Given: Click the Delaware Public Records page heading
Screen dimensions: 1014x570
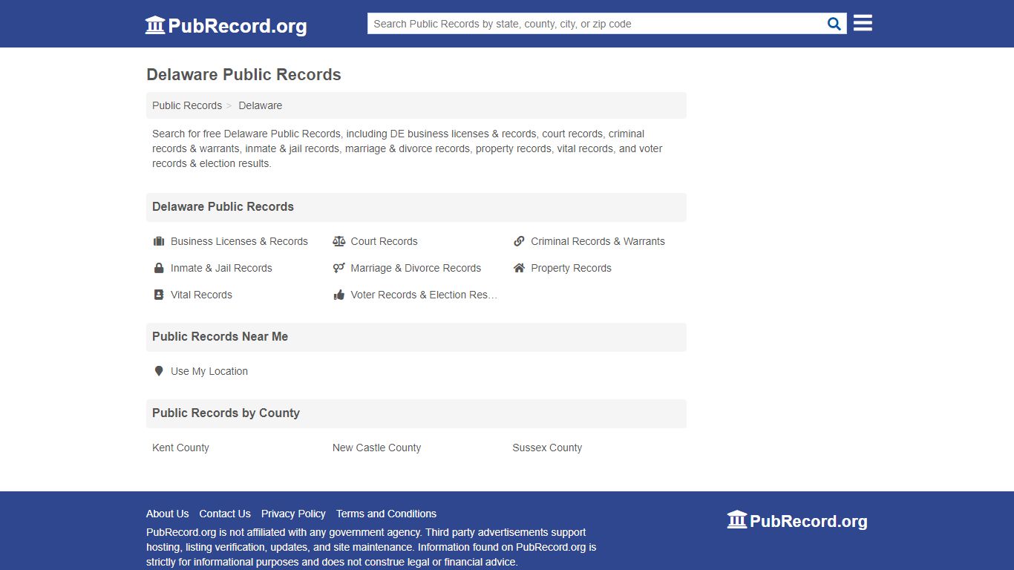Looking at the screenshot, I should [x=243, y=74].
